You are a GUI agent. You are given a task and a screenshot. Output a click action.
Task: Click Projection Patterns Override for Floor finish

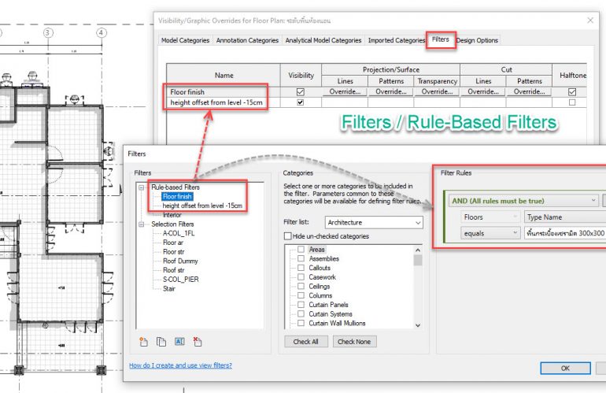tap(390, 91)
